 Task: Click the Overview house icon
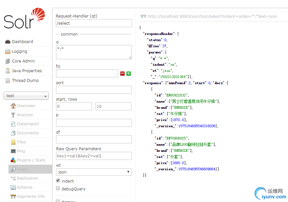tap(13, 106)
